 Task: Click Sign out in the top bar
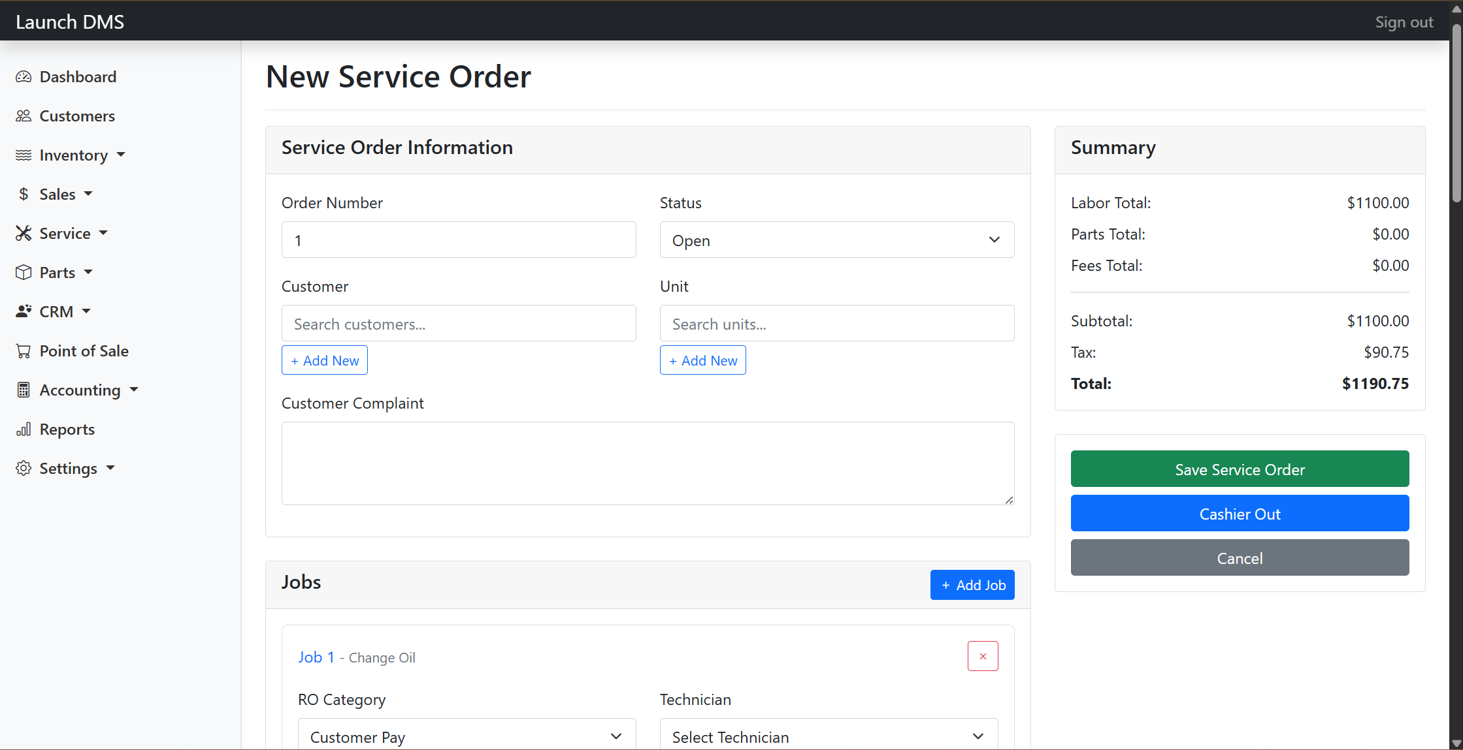tap(1404, 22)
